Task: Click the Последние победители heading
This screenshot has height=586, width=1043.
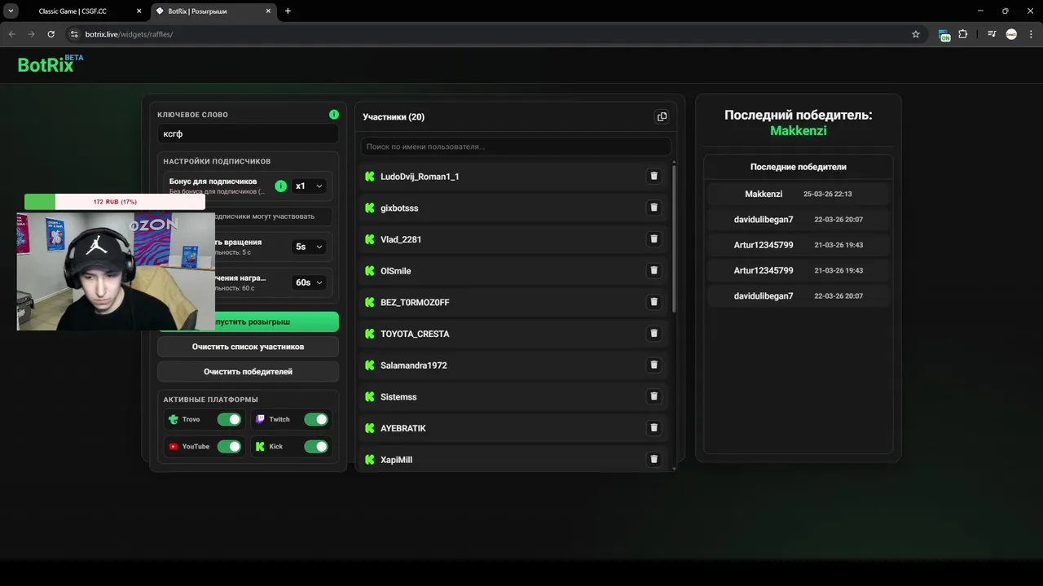Action: pos(799,167)
